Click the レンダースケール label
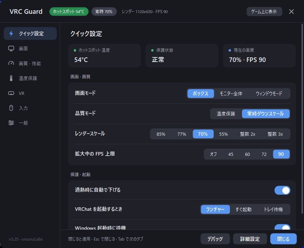This screenshot has width=304, height=248. (90, 134)
